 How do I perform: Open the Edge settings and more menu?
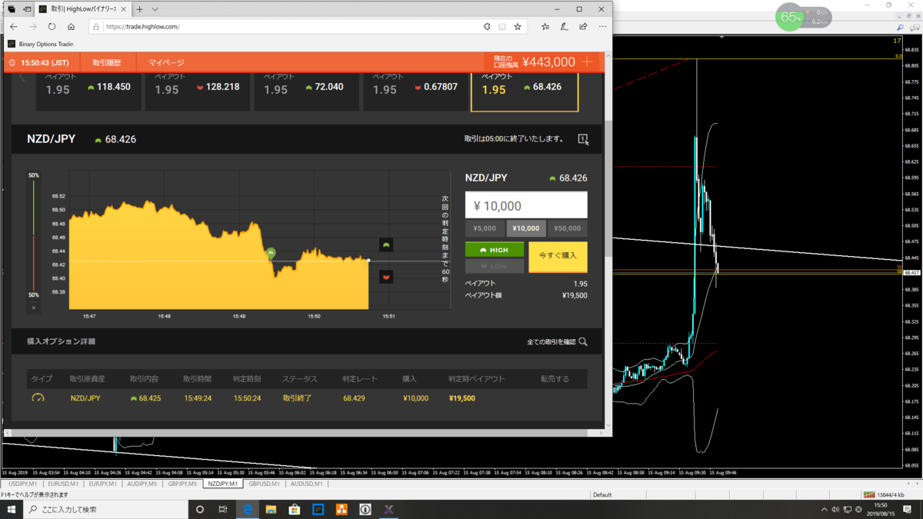coord(602,26)
